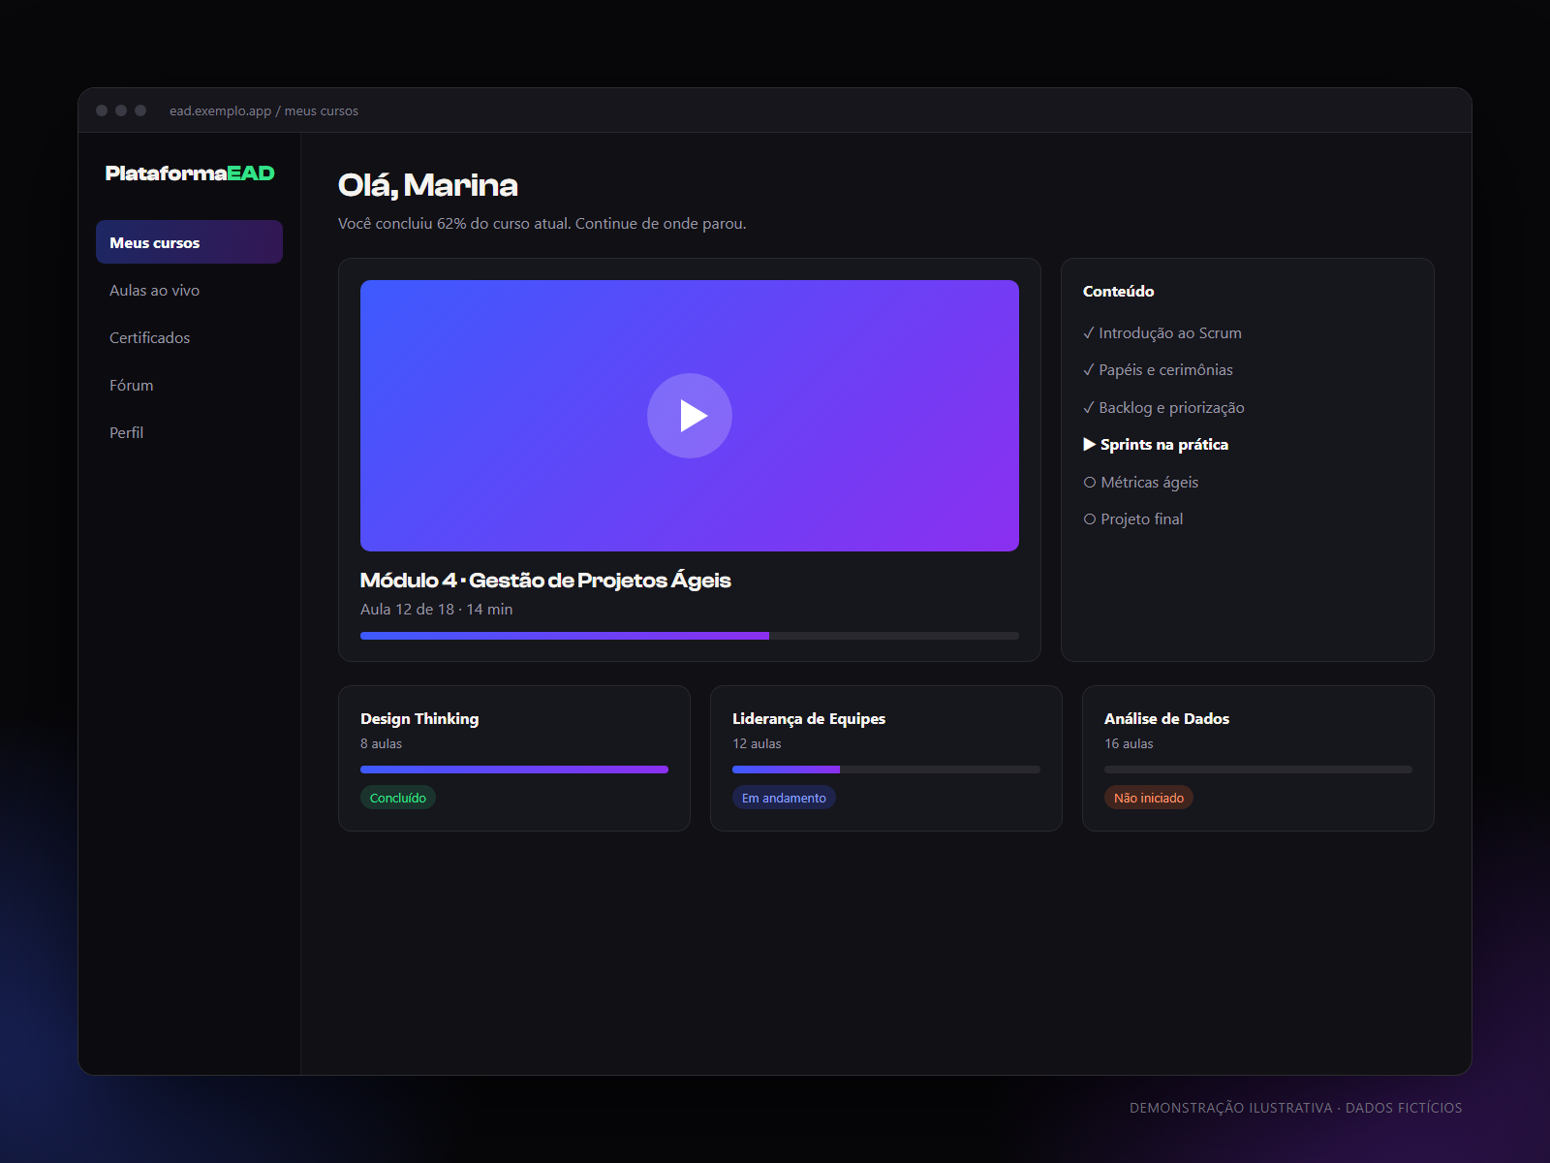Screen dimensions: 1550x1163
Task: Open the Liderança de Equipes course
Action: (885, 758)
